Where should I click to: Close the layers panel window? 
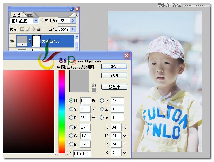(77, 9)
